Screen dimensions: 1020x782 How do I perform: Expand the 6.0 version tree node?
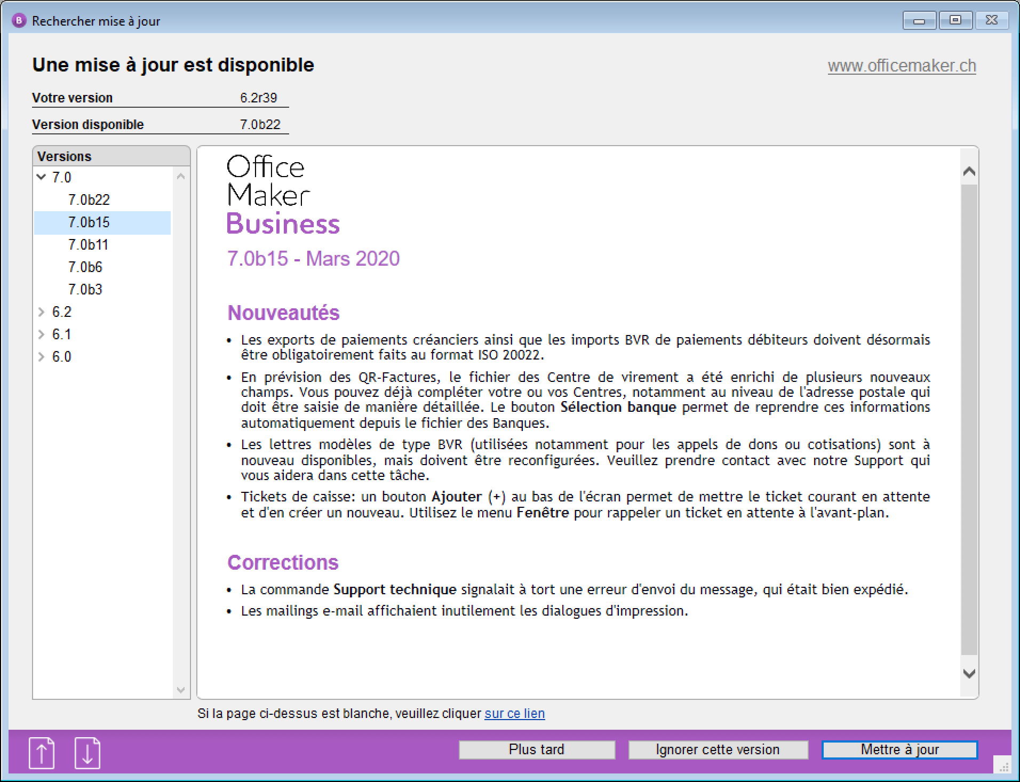(42, 356)
